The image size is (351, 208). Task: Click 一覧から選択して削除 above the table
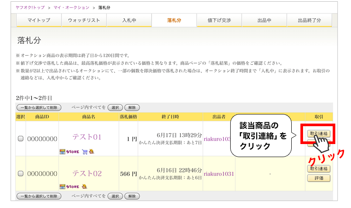[x=39, y=107]
